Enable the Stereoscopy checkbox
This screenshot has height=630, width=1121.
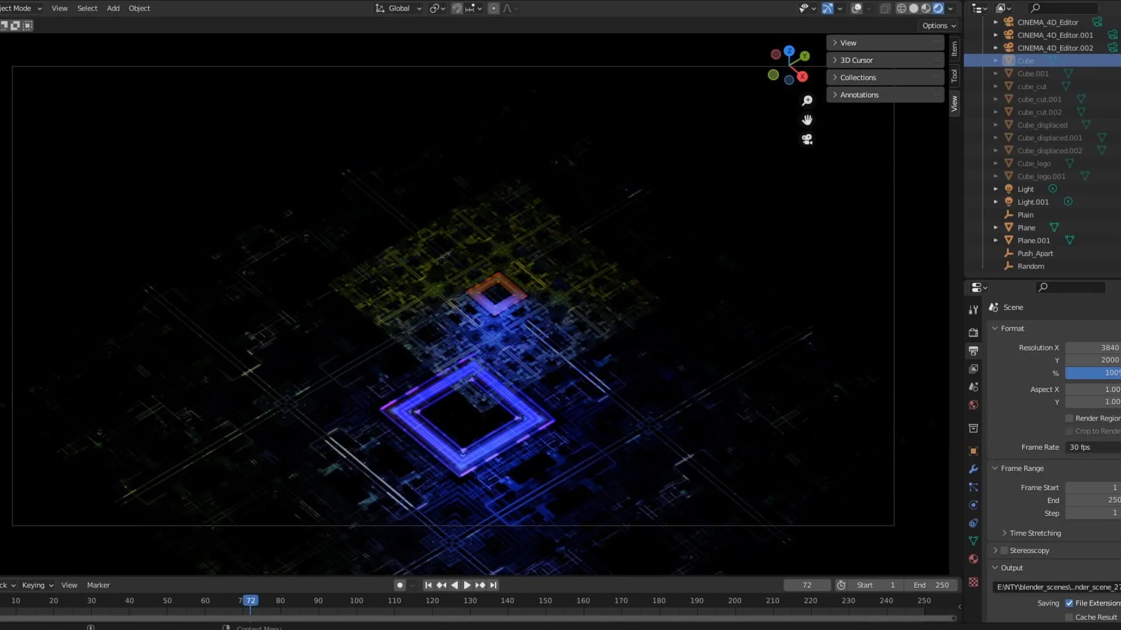[x=1005, y=551]
